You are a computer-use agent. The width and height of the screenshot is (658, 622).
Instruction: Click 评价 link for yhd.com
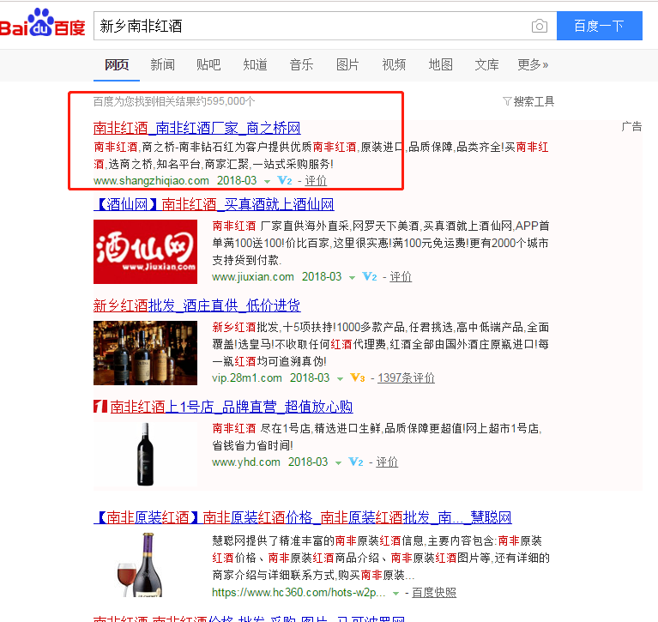click(387, 462)
